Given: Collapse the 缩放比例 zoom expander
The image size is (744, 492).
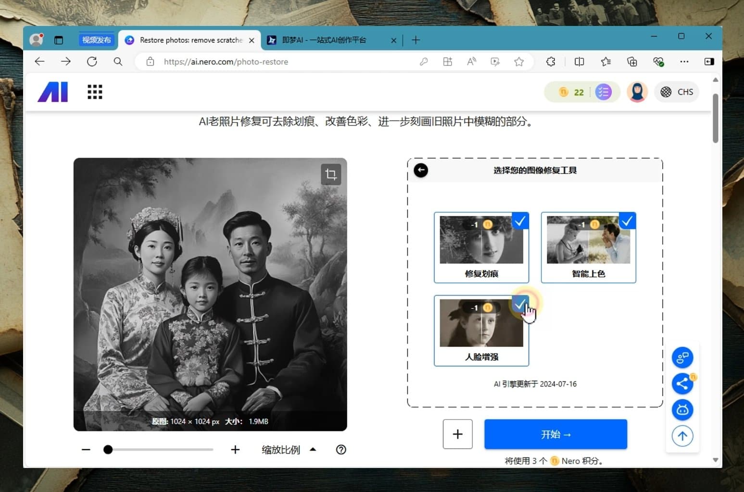Looking at the screenshot, I should coord(313,450).
